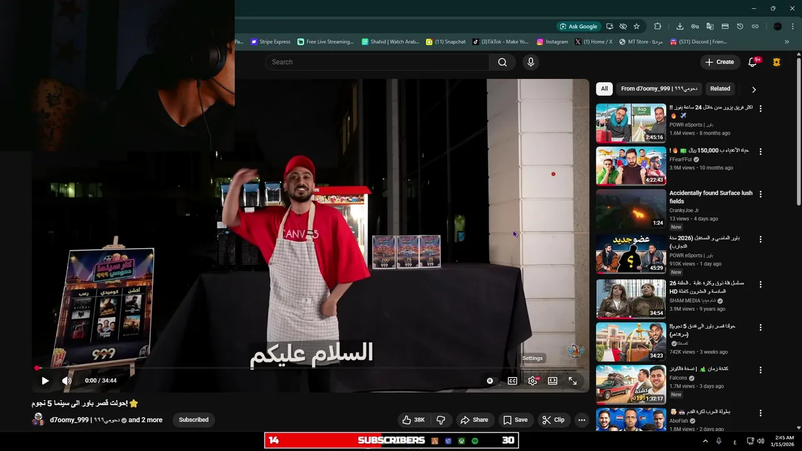The width and height of the screenshot is (802, 451).
Task: Bookmark this page with the star icon
Action: (637, 26)
